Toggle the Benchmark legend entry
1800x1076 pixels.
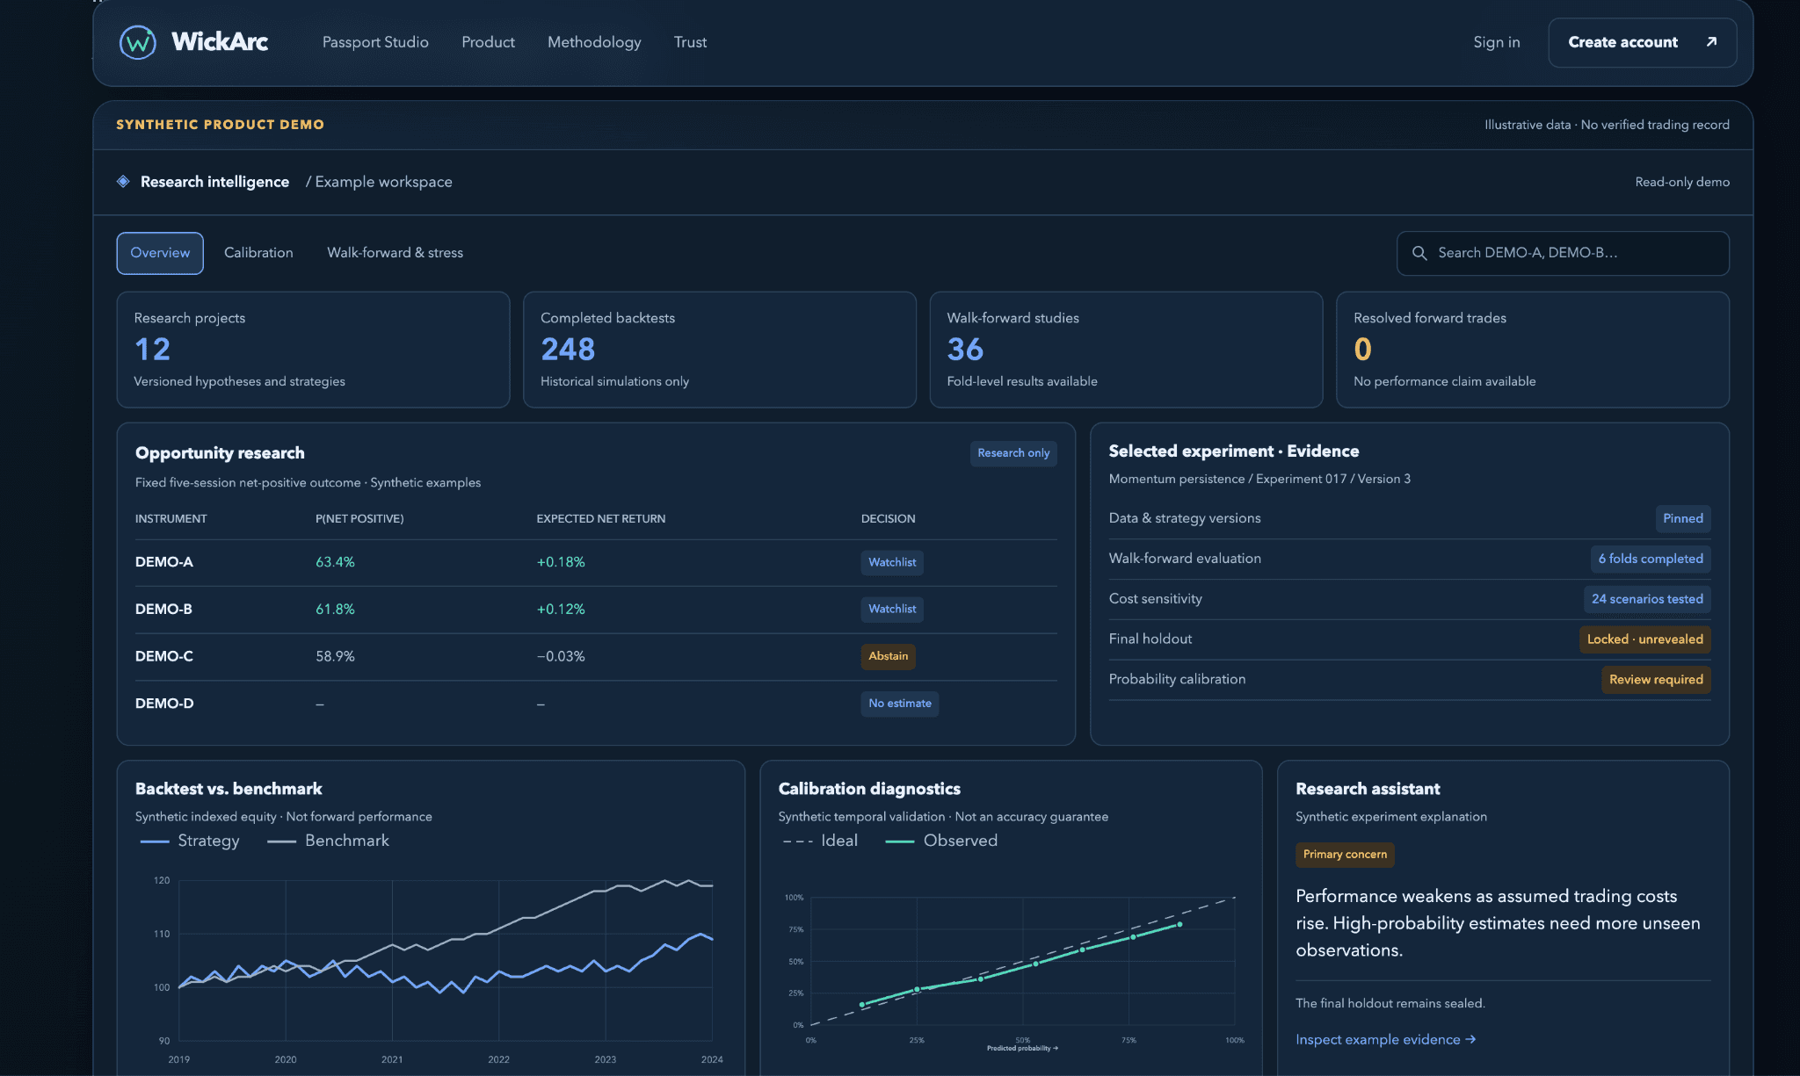[328, 841]
